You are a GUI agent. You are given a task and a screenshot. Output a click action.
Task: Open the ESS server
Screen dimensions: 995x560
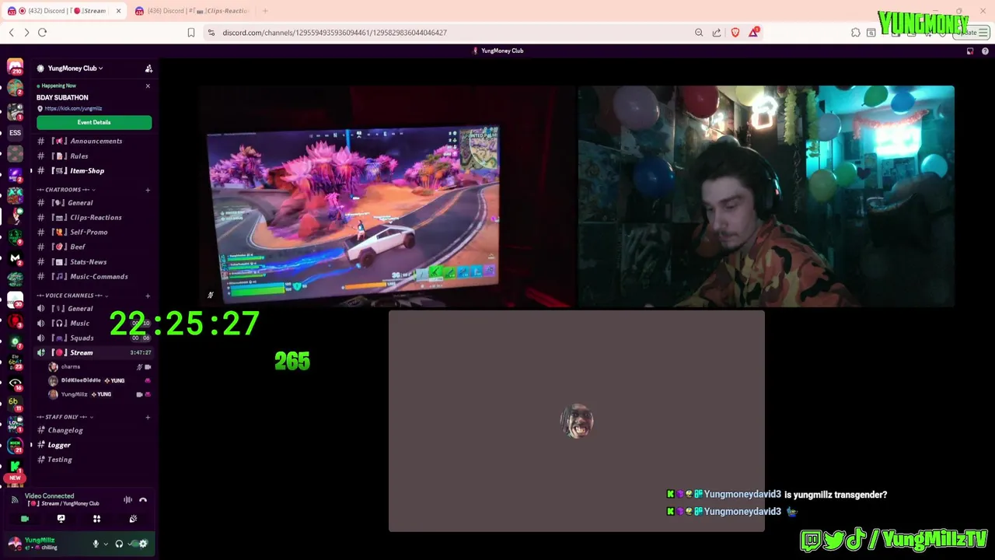pyautogui.click(x=15, y=133)
